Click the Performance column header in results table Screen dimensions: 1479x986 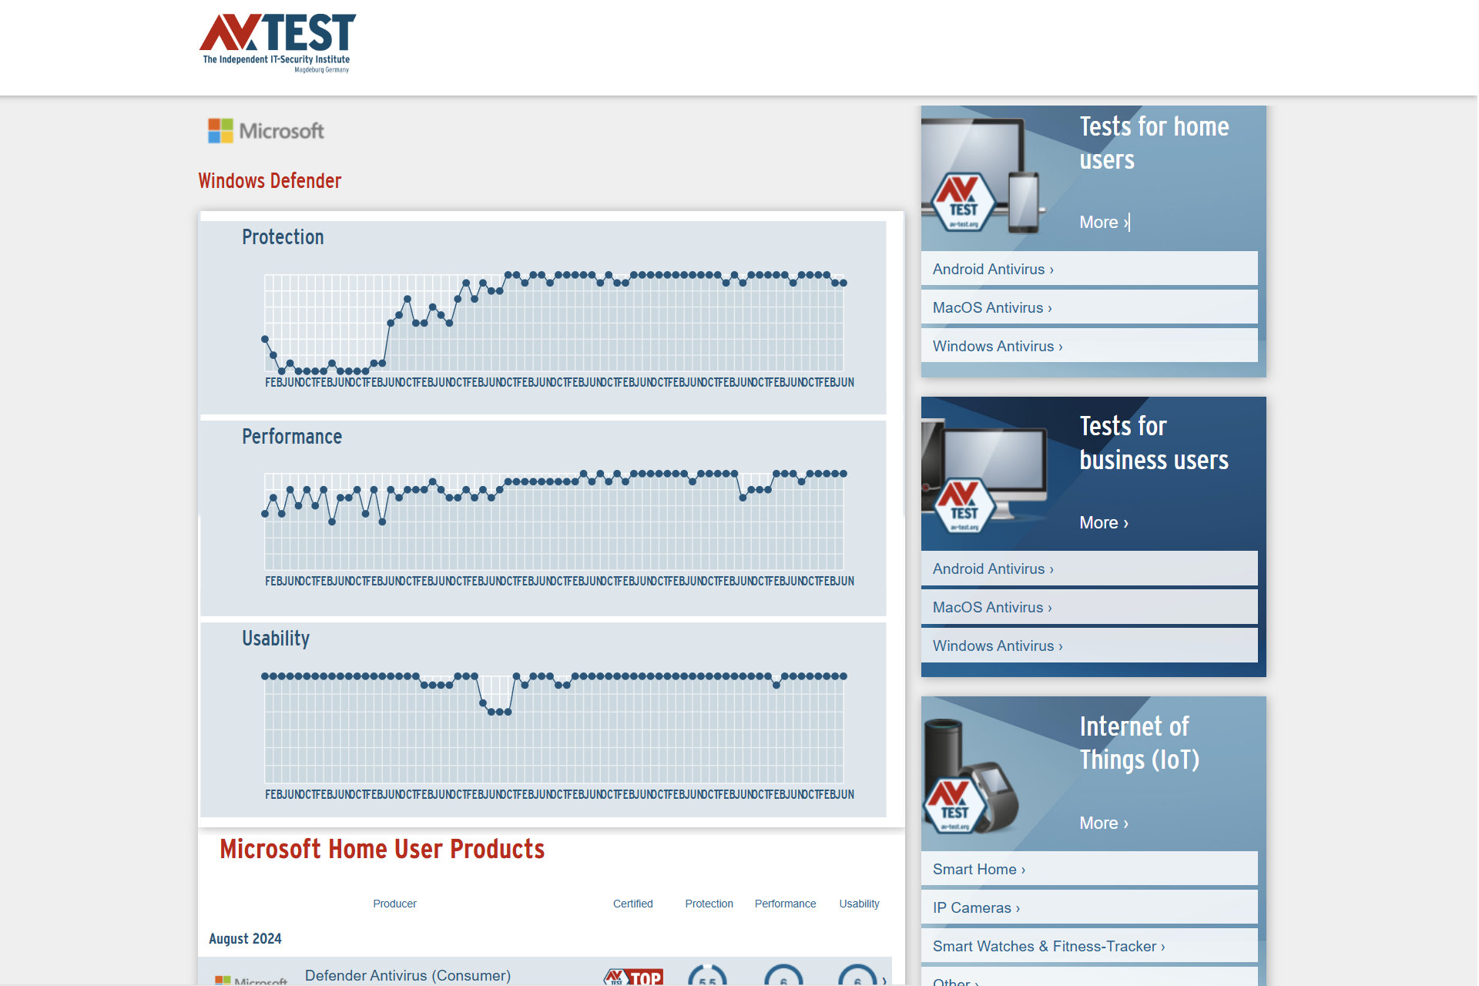click(x=785, y=904)
